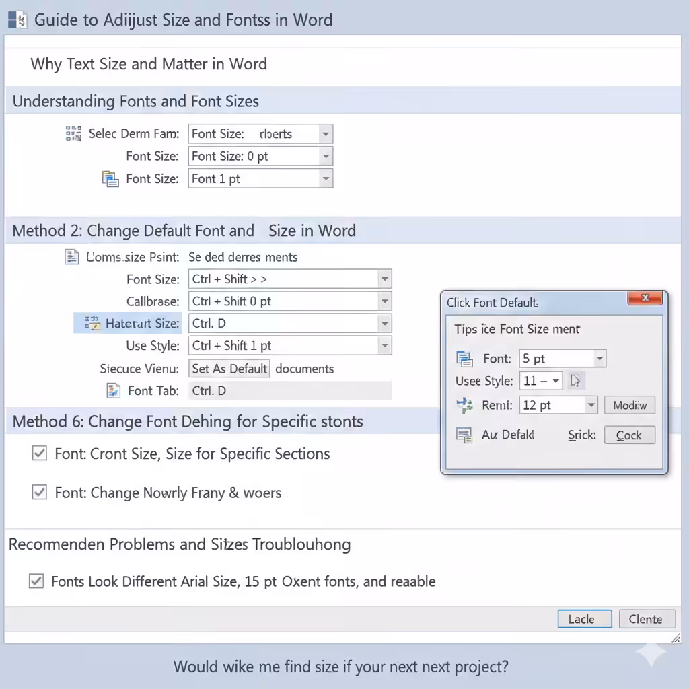Click the Tips ice Font Size ment text
The width and height of the screenshot is (689, 689).
pyautogui.click(x=517, y=329)
